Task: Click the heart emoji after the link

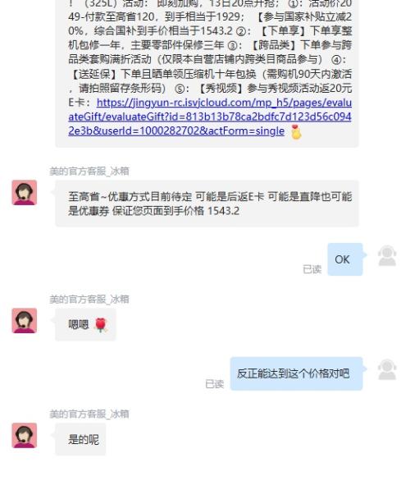Action: 296,132
